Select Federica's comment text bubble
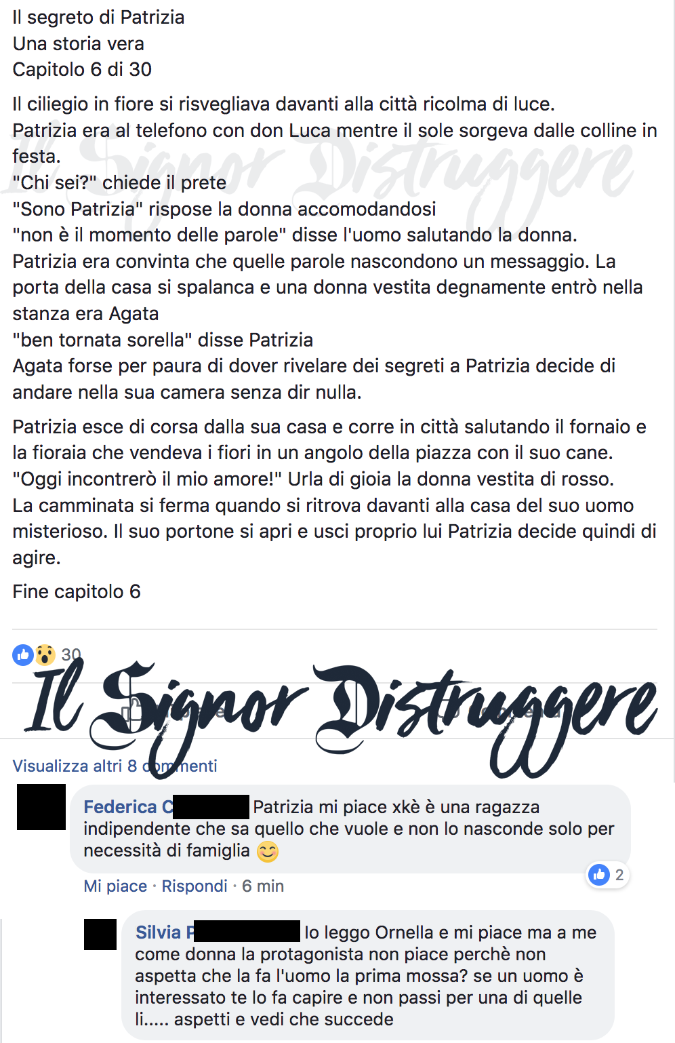The image size is (675, 1043). (x=350, y=829)
